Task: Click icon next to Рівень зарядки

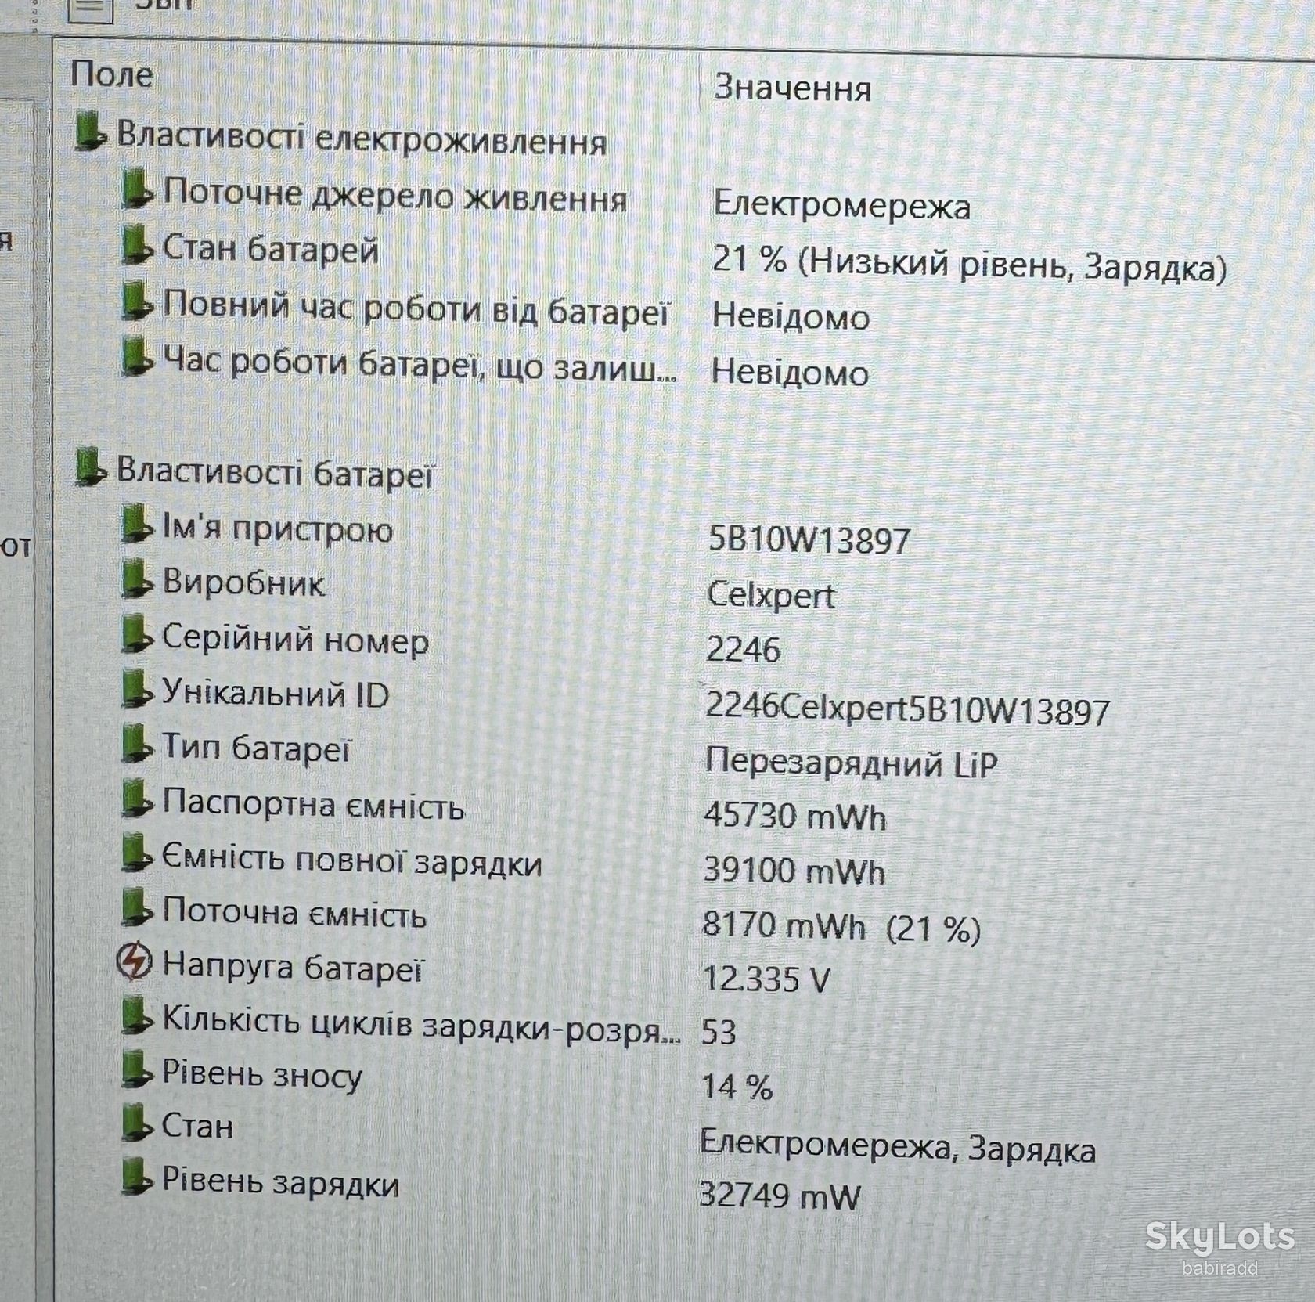Action: tap(137, 1178)
